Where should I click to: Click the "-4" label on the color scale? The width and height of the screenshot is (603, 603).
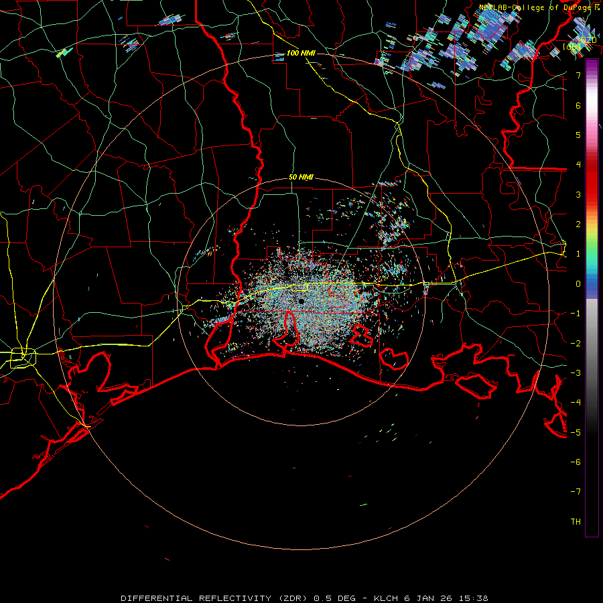click(x=576, y=403)
